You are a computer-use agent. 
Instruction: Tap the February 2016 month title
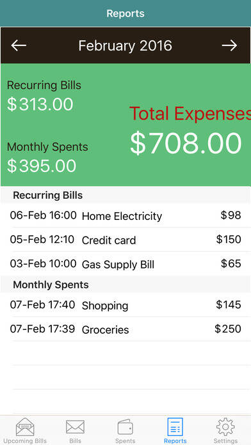tap(125, 45)
